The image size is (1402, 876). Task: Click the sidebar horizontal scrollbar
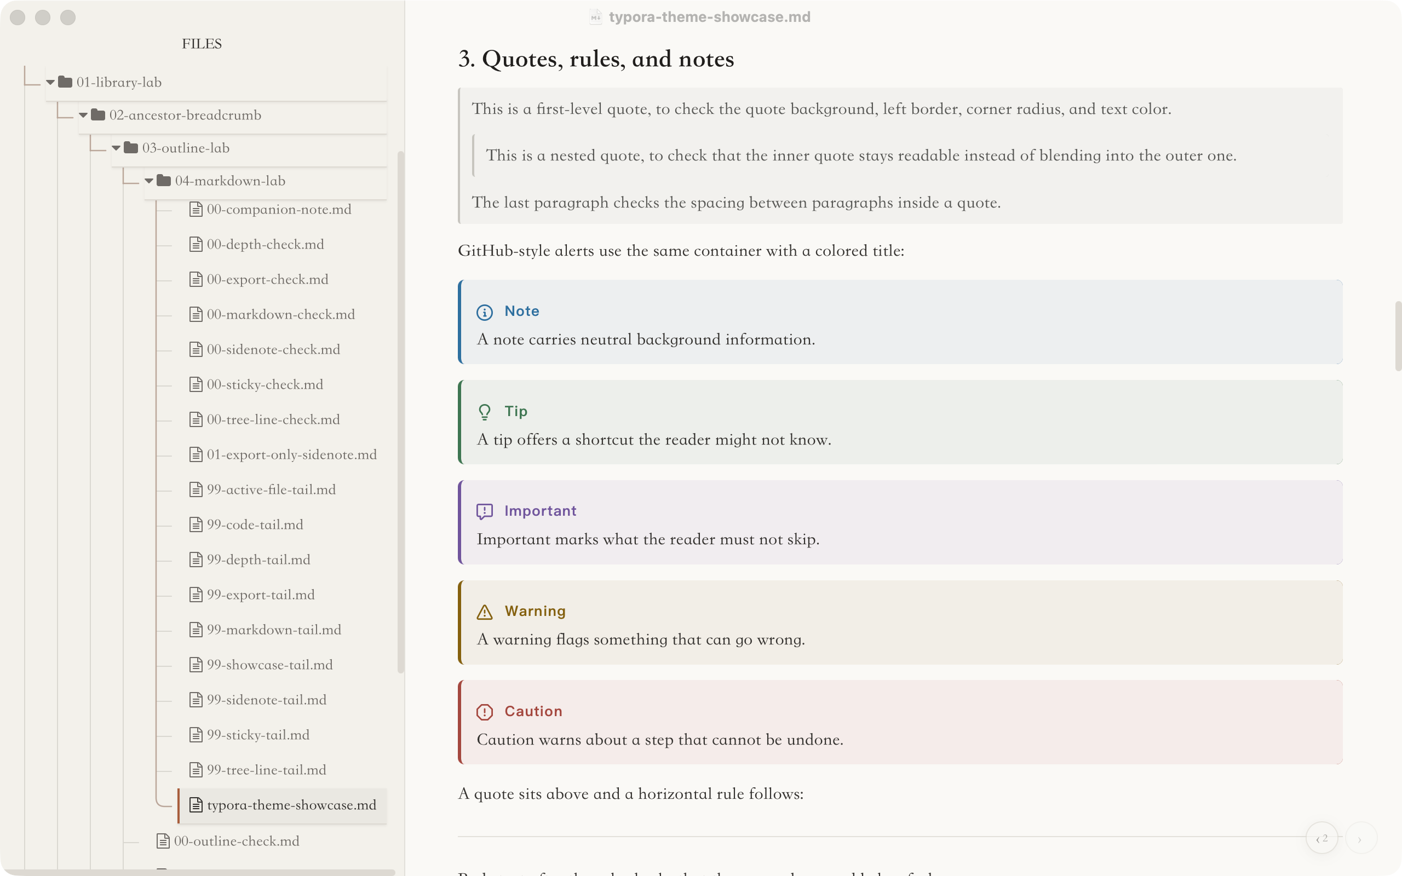coord(198,873)
